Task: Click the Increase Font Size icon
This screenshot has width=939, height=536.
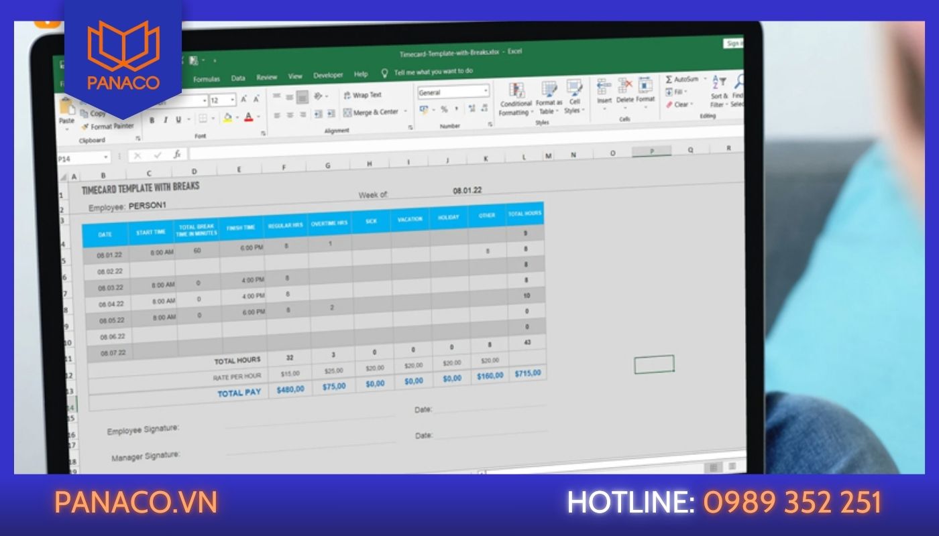Action: click(244, 99)
